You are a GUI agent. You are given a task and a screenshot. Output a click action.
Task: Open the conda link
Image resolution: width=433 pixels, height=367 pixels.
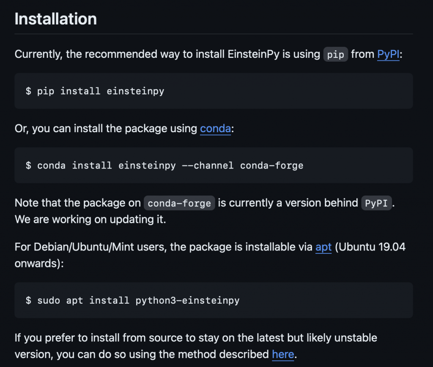tap(215, 128)
